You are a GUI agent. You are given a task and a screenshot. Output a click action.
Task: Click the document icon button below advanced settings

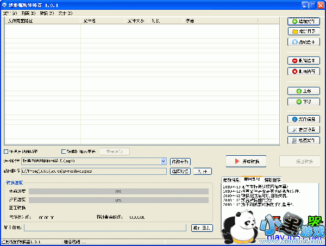click(x=303, y=140)
